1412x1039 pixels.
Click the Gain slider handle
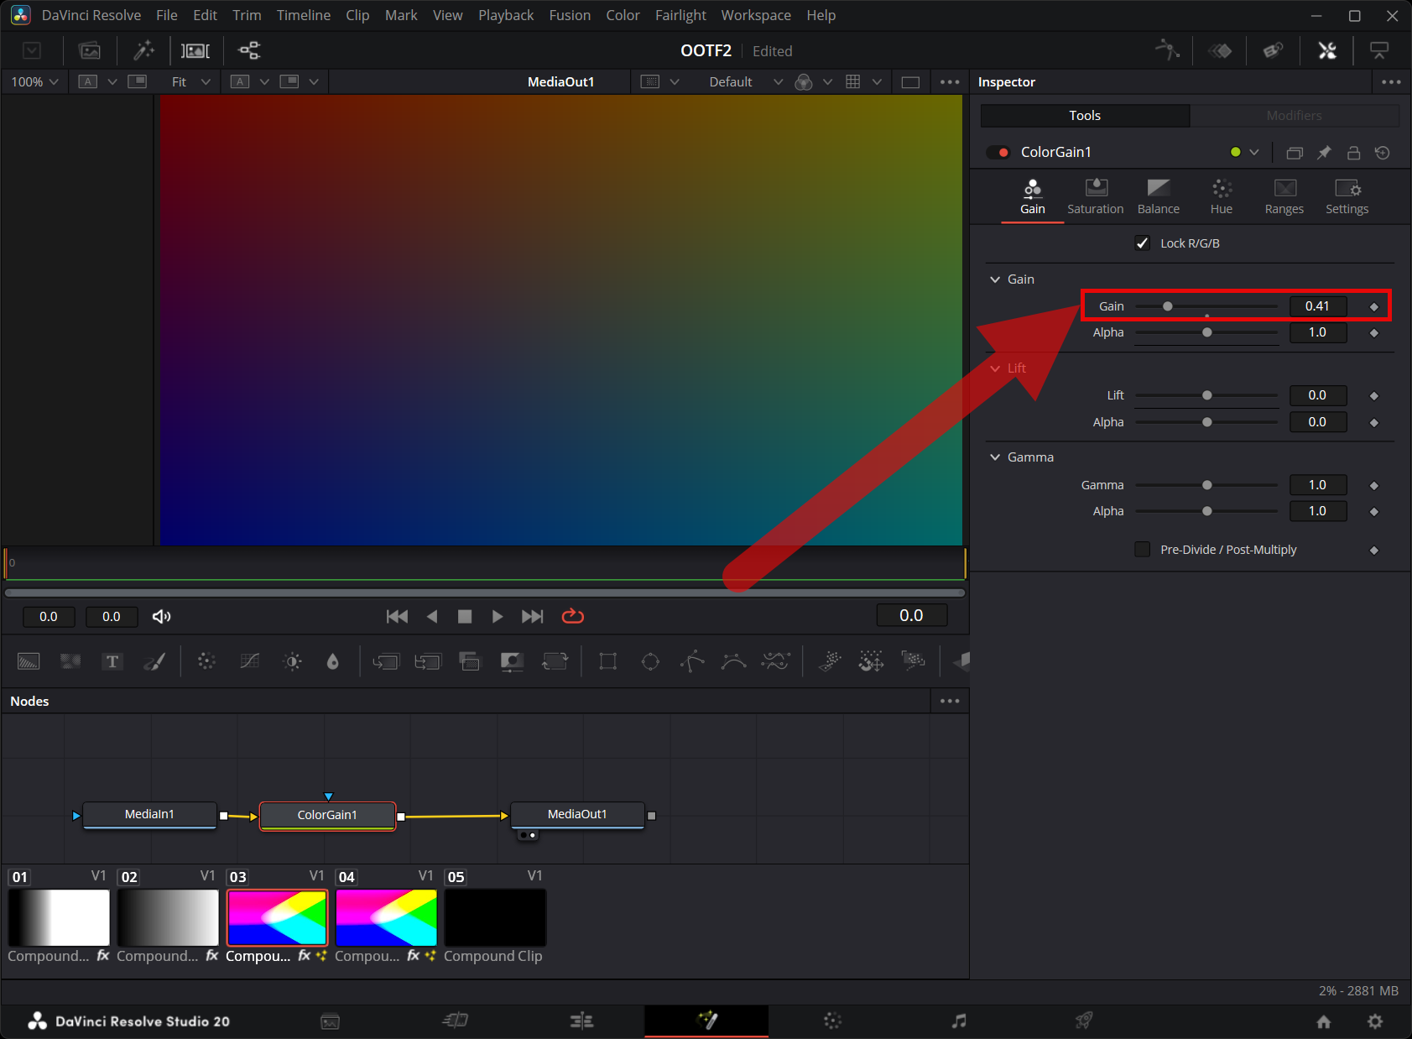pos(1168,306)
